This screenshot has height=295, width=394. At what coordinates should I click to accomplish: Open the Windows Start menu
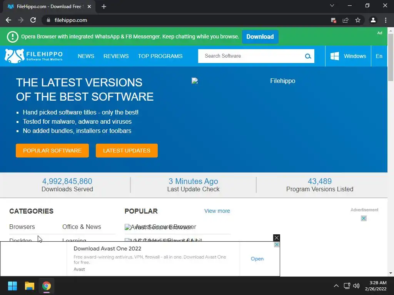coord(12,286)
